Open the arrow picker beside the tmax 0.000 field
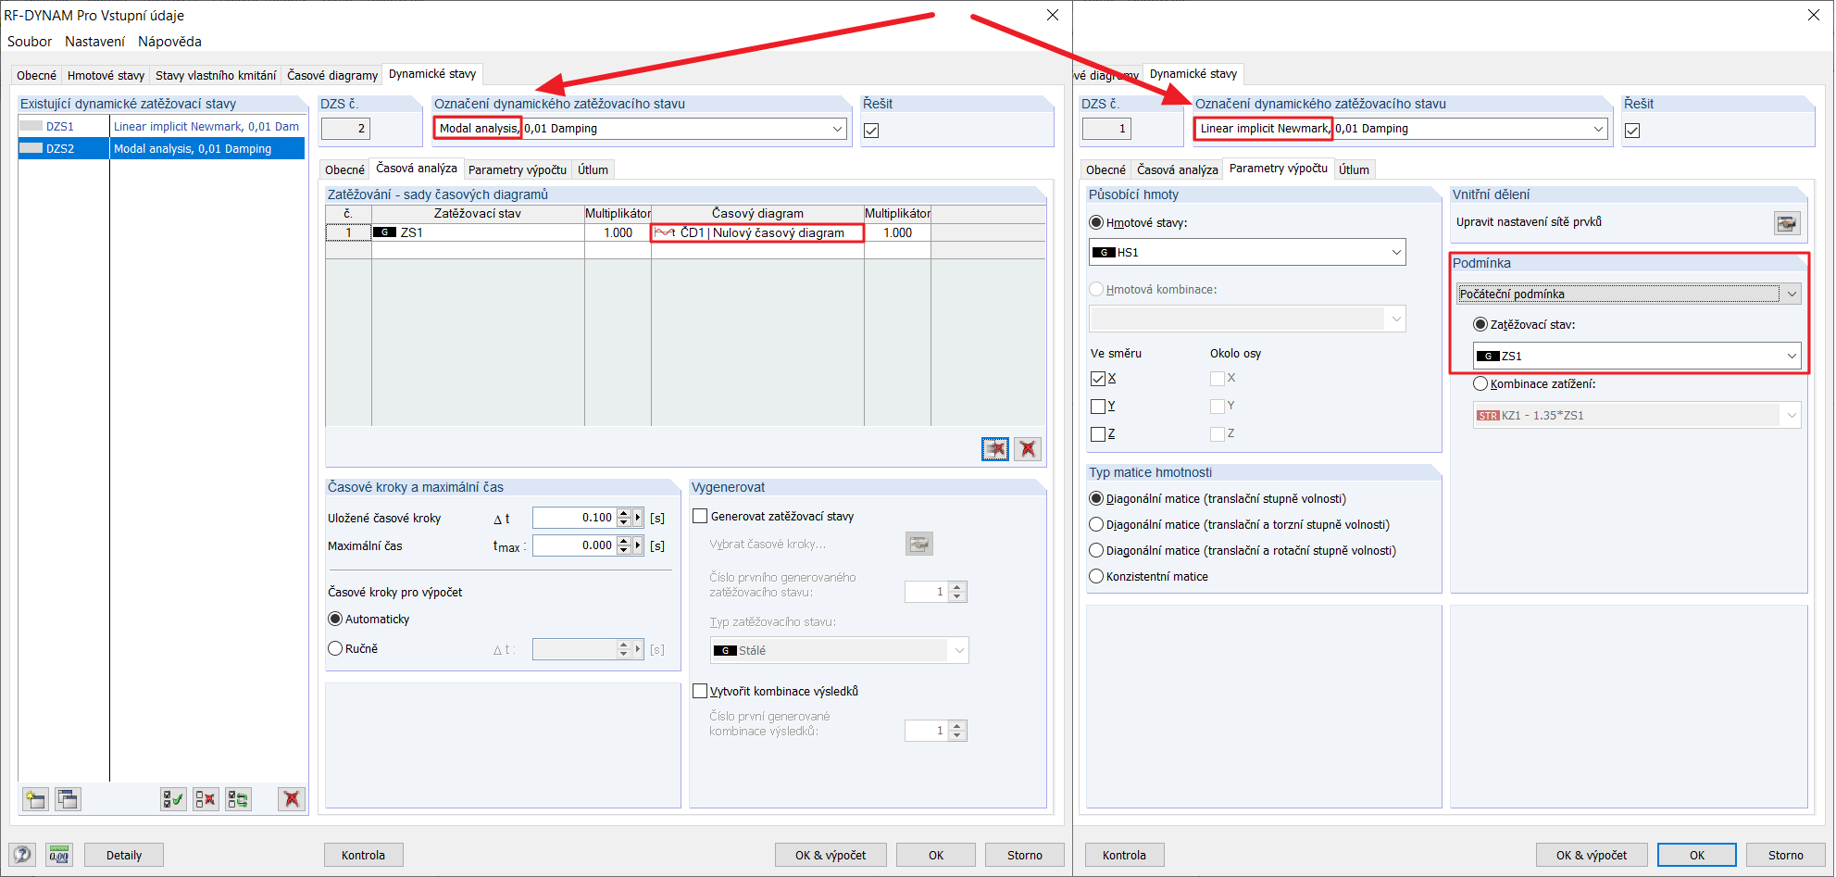The width and height of the screenshot is (1836, 877). [638, 545]
